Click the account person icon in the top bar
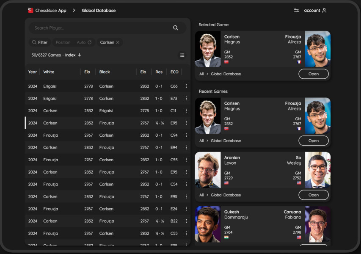The image size is (361, 254). click(323, 10)
